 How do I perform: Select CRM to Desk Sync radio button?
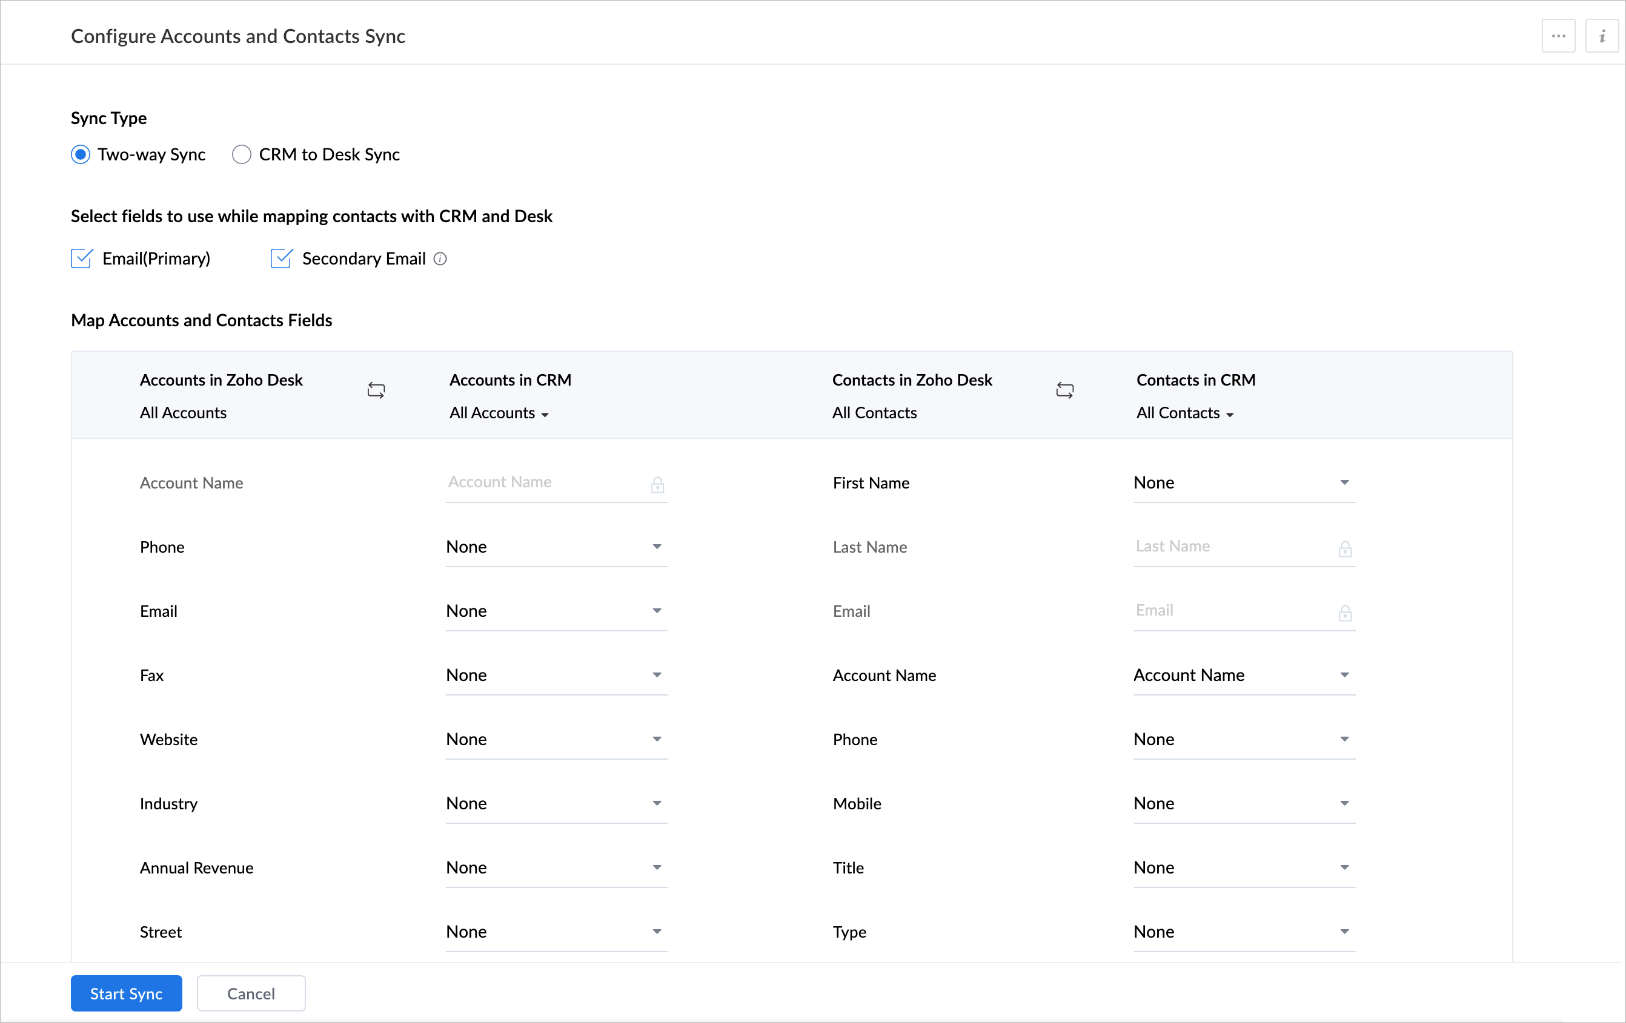pyautogui.click(x=242, y=154)
